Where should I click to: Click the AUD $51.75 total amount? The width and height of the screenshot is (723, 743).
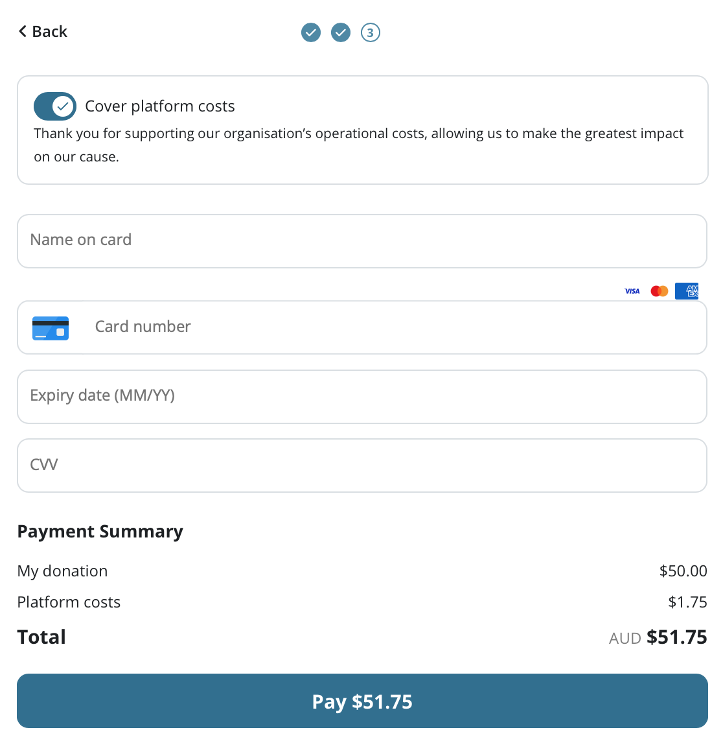tap(658, 637)
